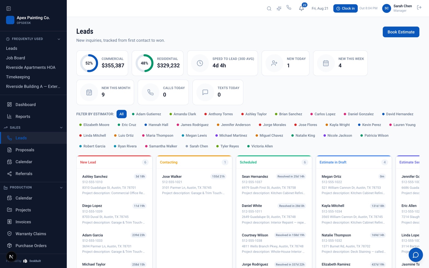Screen dimensions: 429x268
Task: Click the Referrals share icon
Action: click(9, 174)
